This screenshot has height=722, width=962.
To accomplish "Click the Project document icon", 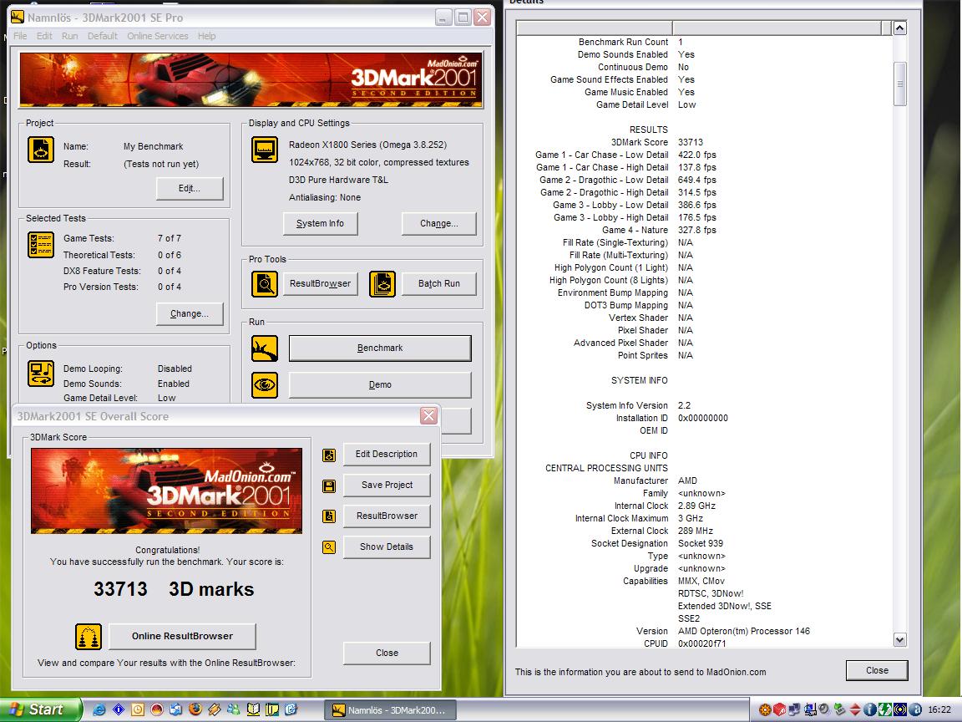I will click(x=40, y=150).
